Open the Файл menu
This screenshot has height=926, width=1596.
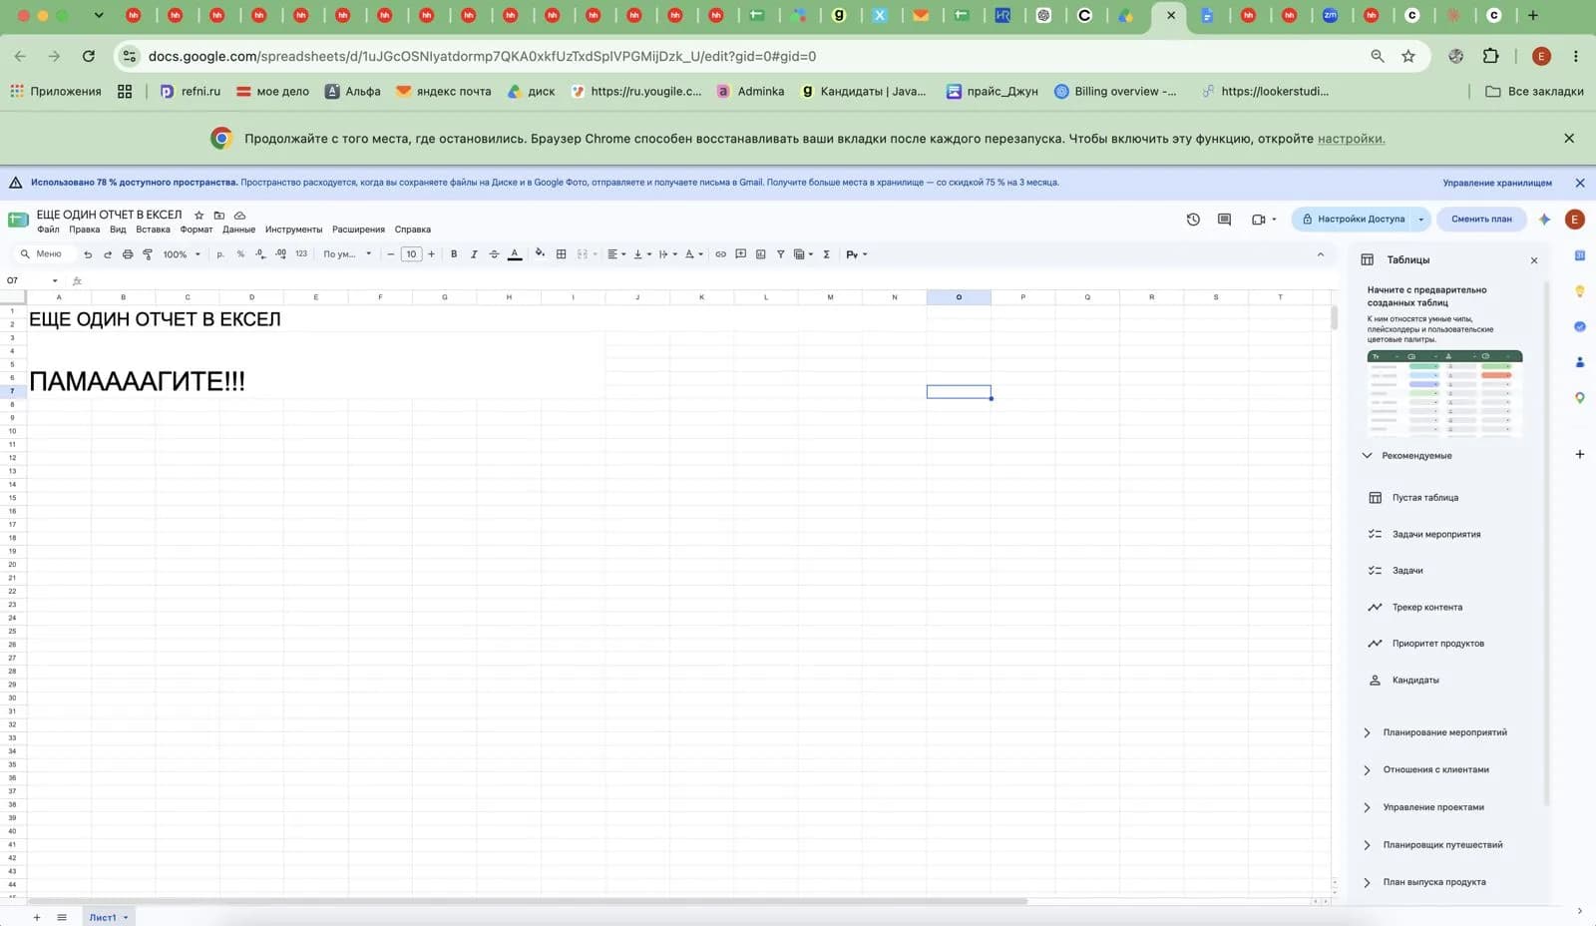(48, 230)
